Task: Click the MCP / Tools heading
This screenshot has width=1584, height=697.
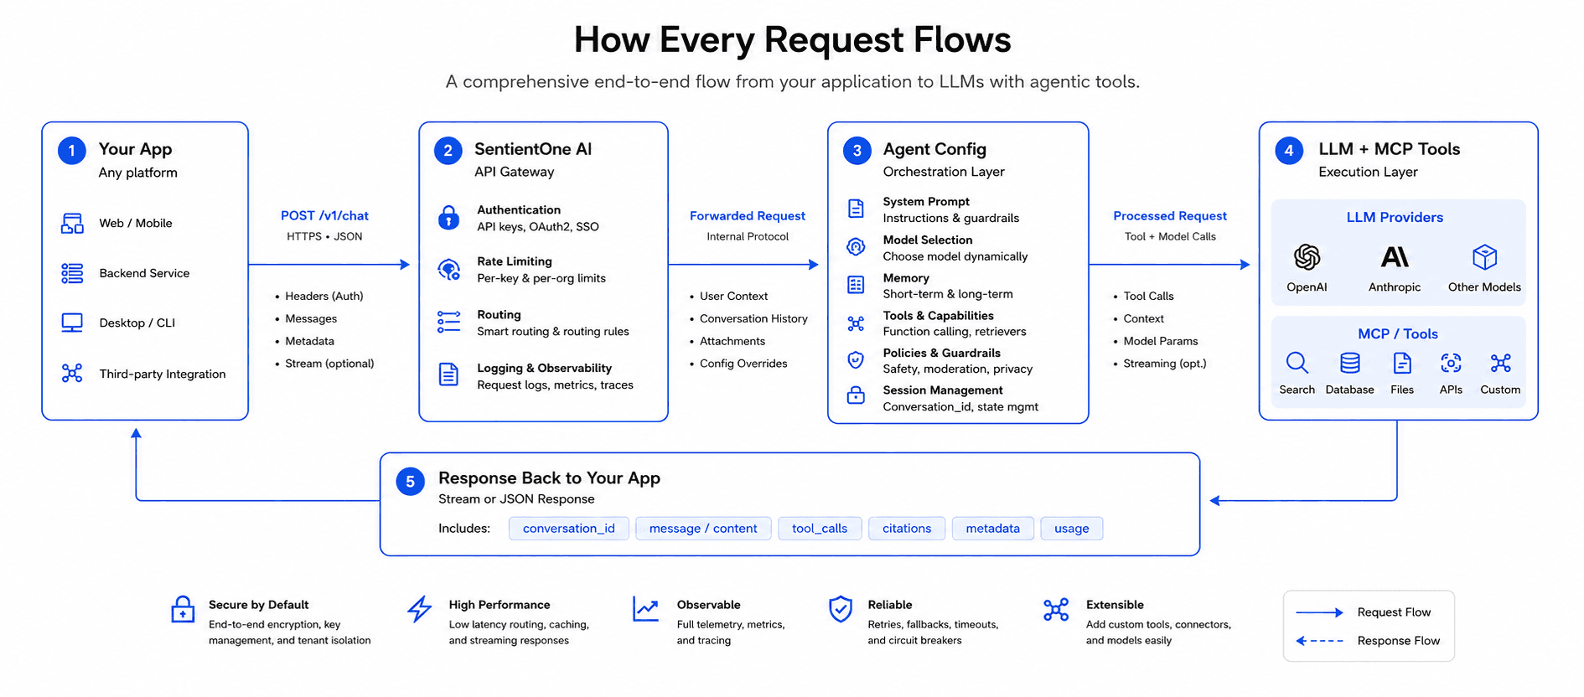Action: [1398, 334]
